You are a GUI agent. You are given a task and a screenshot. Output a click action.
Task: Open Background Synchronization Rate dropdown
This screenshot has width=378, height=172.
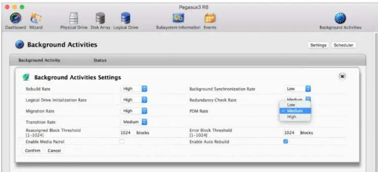pyautogui.click(x=298, y=89)
